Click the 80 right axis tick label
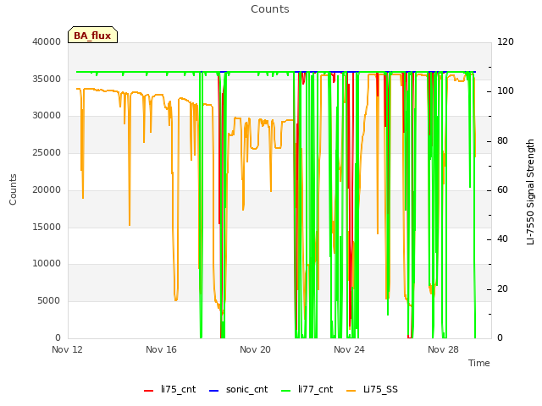This screenshot has width=542, height=406. 502,141
